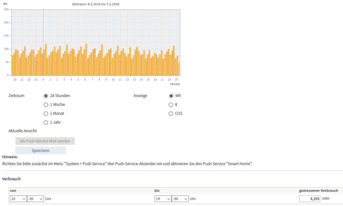
Task: Click the Uhrzeit axis label below the chart
Action: click(175, 84)
